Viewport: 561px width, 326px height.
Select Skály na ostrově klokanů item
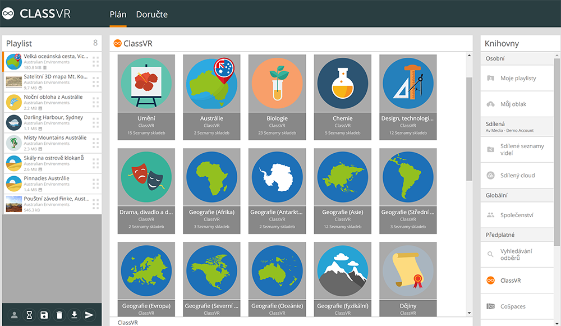(52, 163)
